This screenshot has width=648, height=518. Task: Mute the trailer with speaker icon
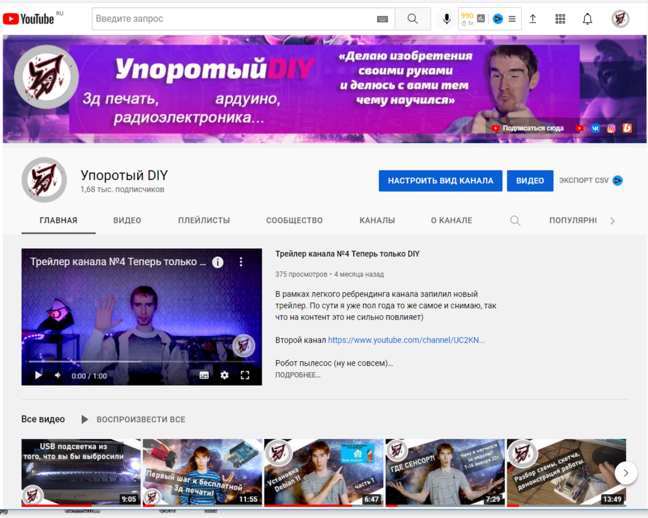pyautogui.click(x=58, y=375)
